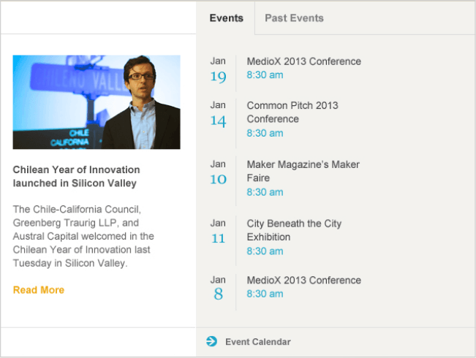Click the Jan 14 date marker

click(x=218, y=114)
